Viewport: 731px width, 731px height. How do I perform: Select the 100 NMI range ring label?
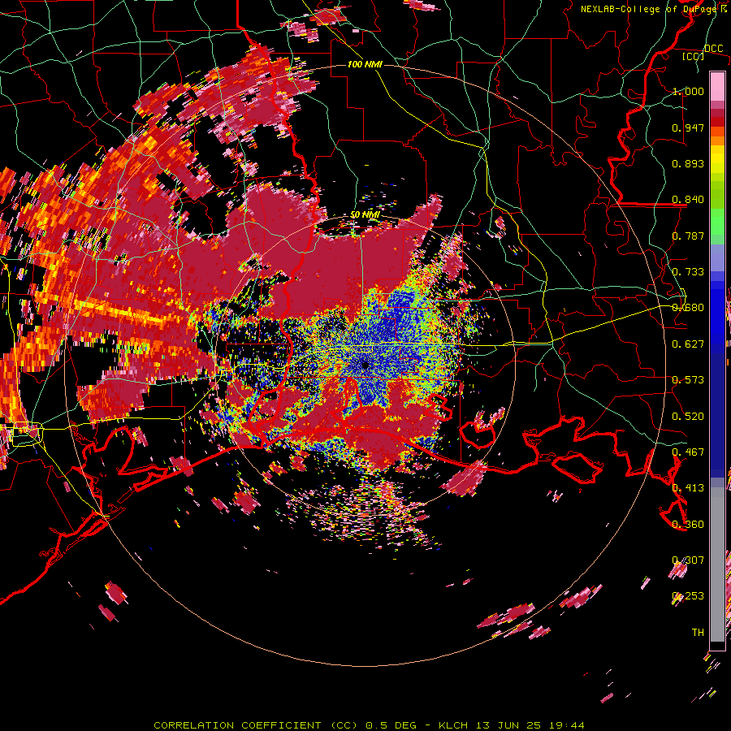tap(365, 64)
